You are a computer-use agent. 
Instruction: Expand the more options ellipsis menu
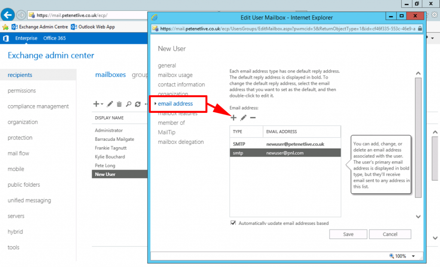tap(147, 104)
